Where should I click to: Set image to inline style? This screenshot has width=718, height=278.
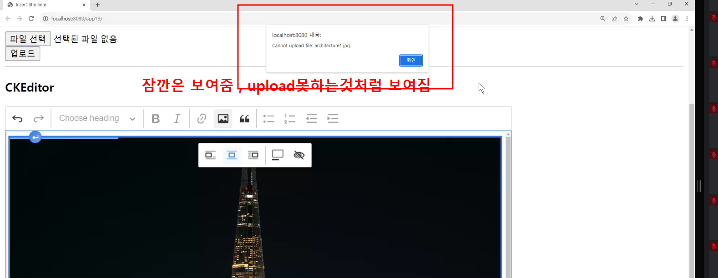point(210,155)
